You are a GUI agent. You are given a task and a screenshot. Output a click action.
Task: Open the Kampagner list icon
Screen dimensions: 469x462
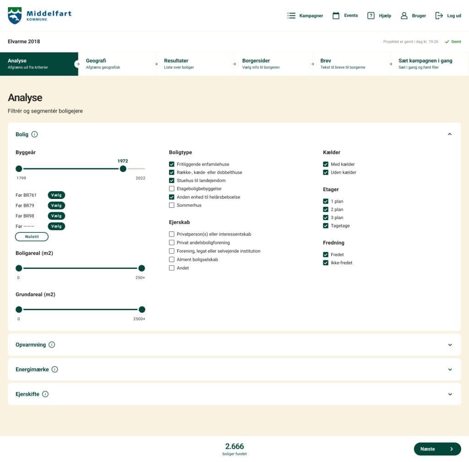[x=291, y=16]
